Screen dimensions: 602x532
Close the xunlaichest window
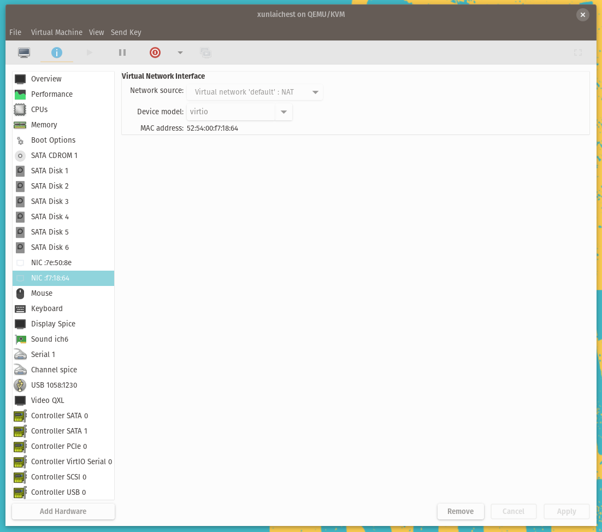[x=582, y=15]
